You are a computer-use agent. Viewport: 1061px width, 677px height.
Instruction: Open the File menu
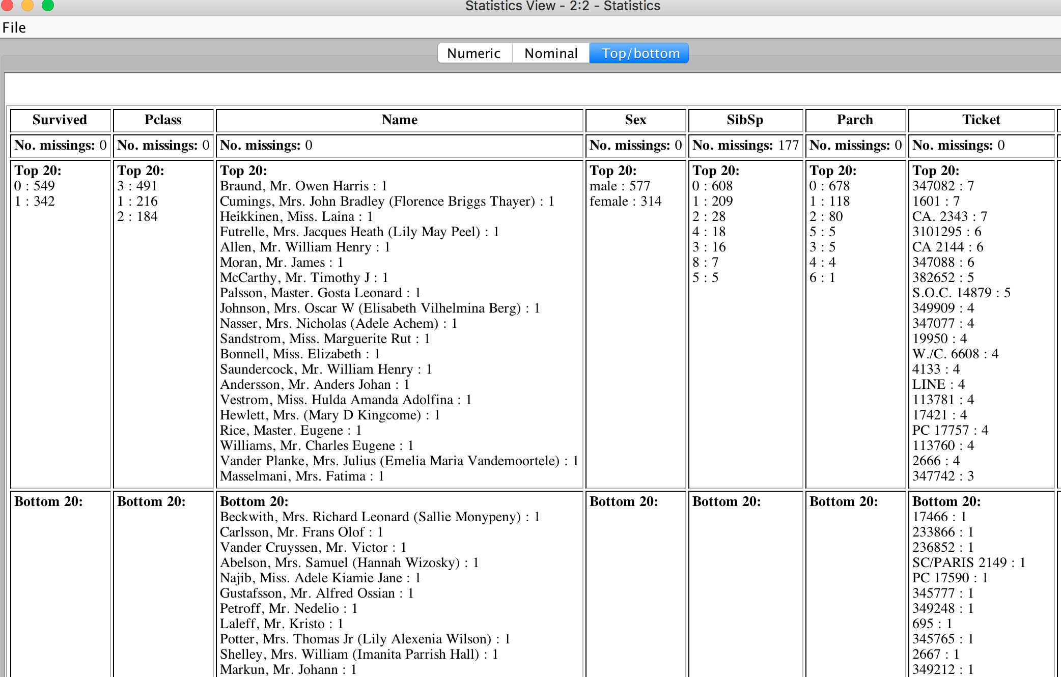[14, 27]
